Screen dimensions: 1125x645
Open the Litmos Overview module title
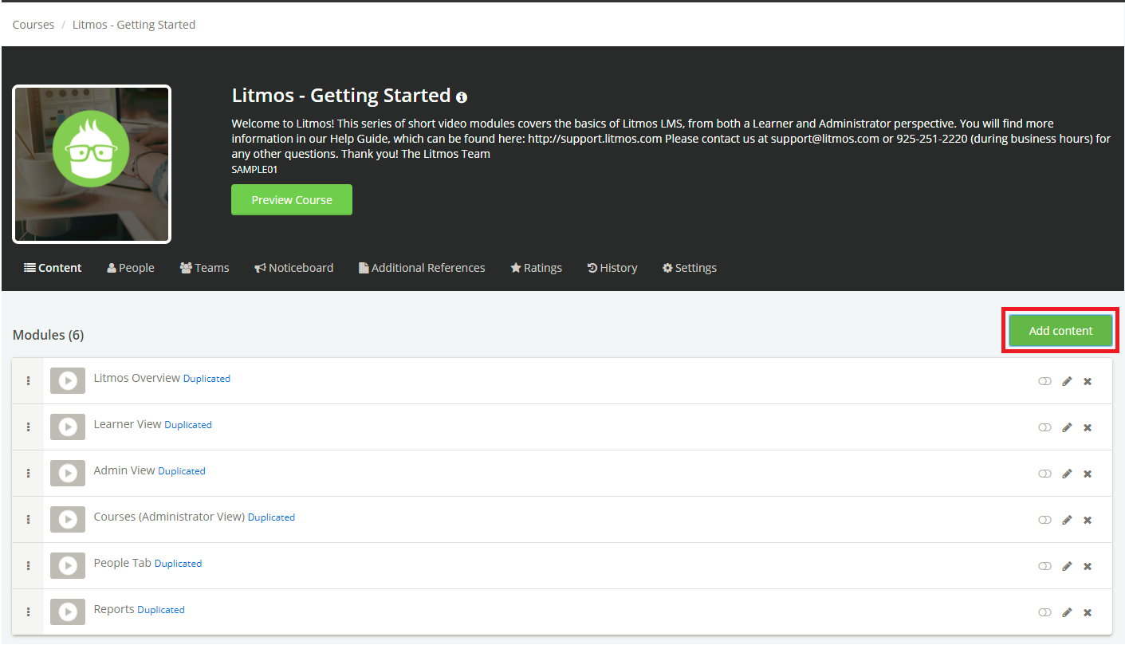137,378
